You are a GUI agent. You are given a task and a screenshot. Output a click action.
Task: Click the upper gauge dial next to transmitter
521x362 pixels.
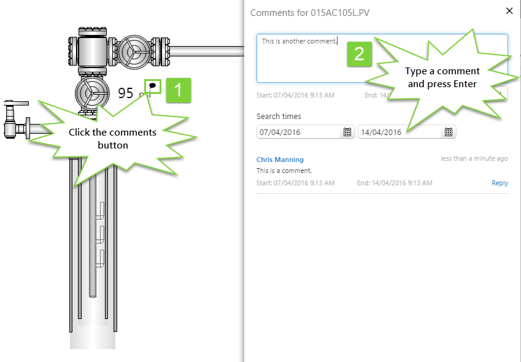[135, 51]
